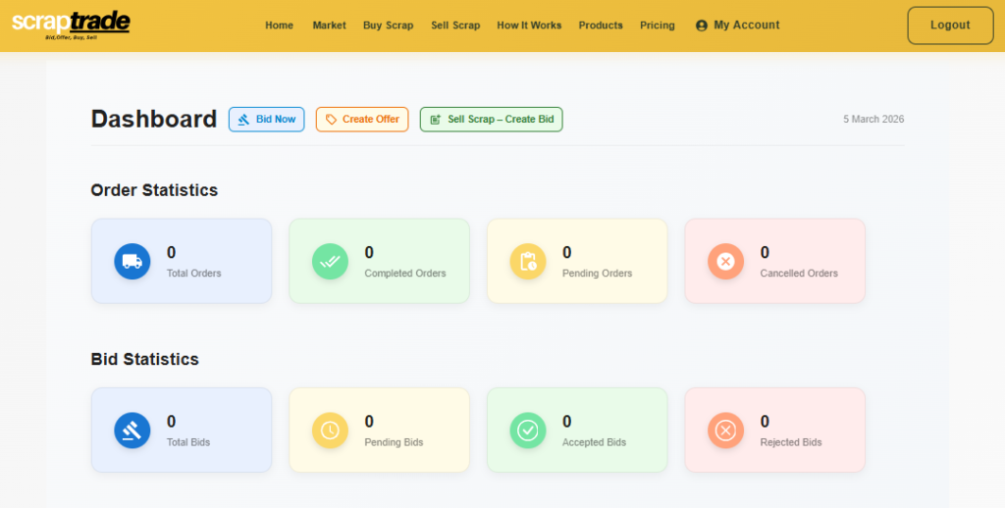Click the Create Offer button
Viewport: 1005px width, 508px height.
pos(361,120)
